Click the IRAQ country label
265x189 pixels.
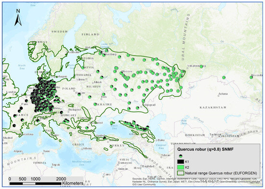pos(137,168)
